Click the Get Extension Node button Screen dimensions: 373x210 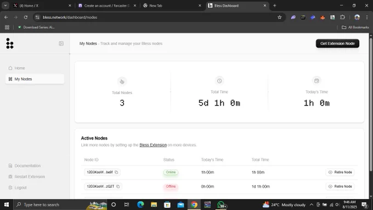click(337, 43)
